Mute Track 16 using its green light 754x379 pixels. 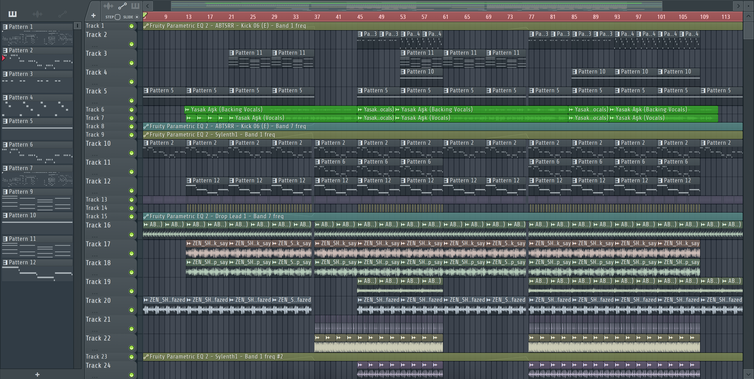(x=131, y=235)
